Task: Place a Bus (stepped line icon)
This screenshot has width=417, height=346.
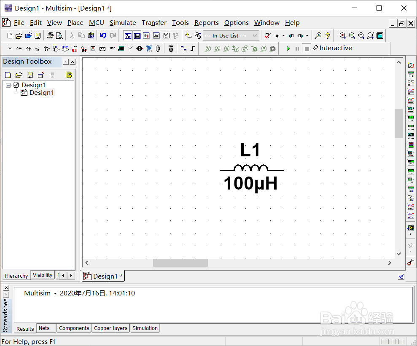Action: tap(193, 48)
